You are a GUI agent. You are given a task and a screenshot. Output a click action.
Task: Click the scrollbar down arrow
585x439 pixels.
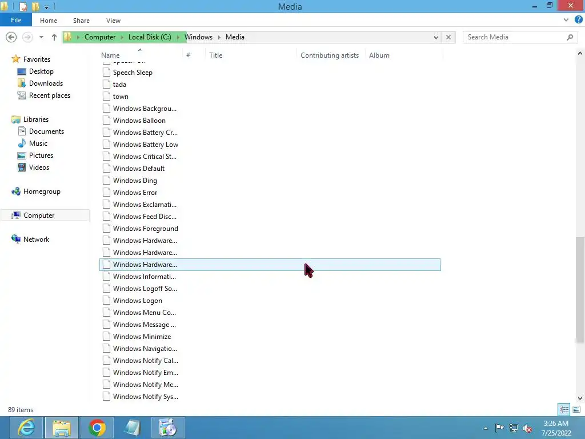pyautogui.click(x=580, y=398)
